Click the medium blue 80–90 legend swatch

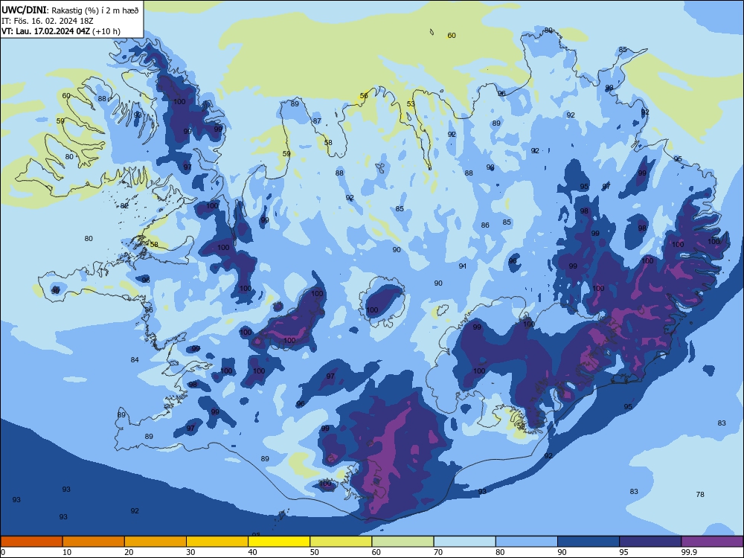(x=527, y=542)
